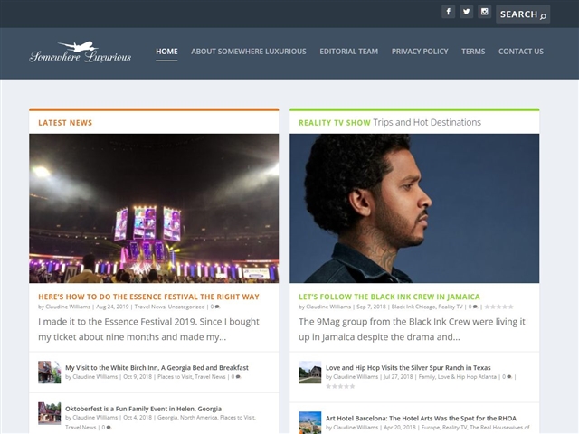
Task: Open the Terms menu link
Action: click(x=473, y=52)
